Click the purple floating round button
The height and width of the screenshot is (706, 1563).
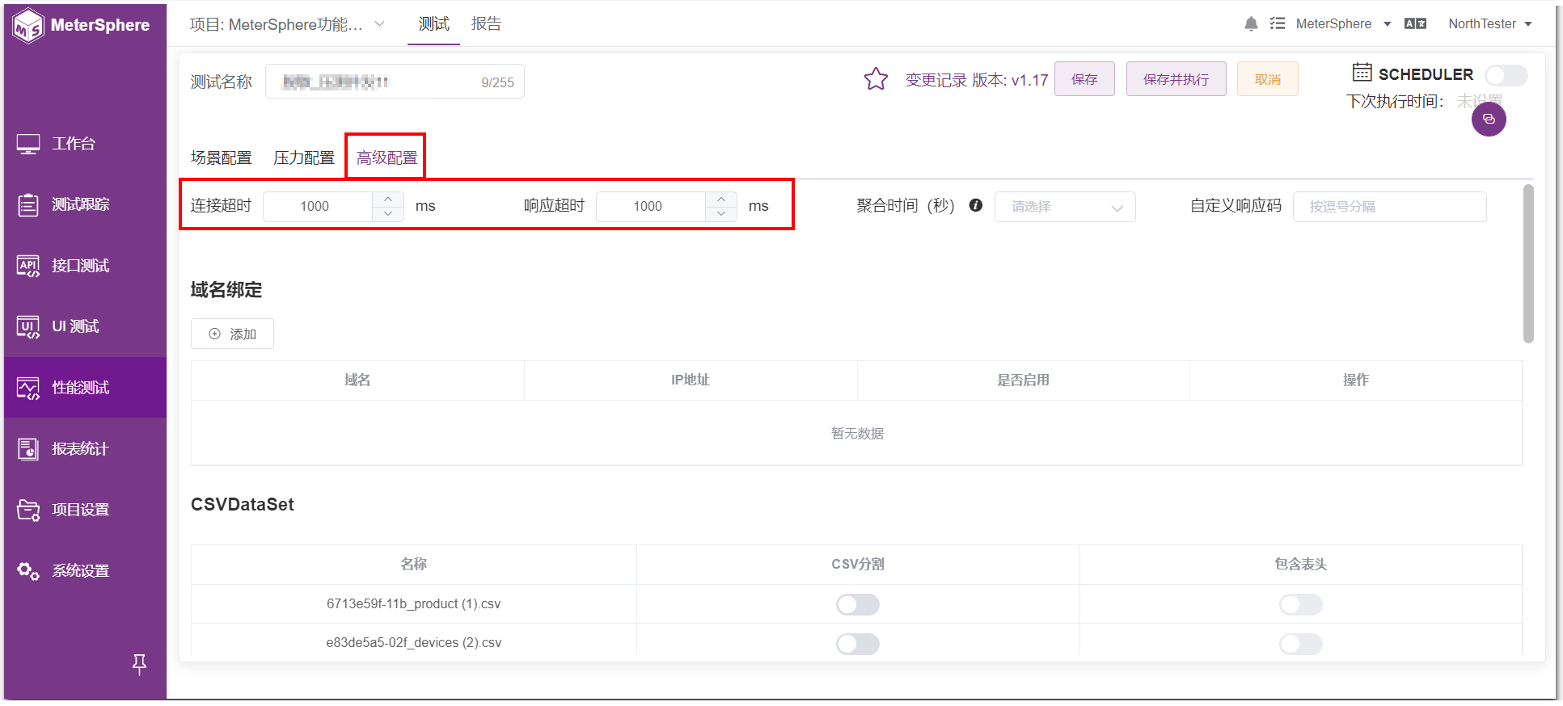pyautogui.click(x=1489, y=120)
